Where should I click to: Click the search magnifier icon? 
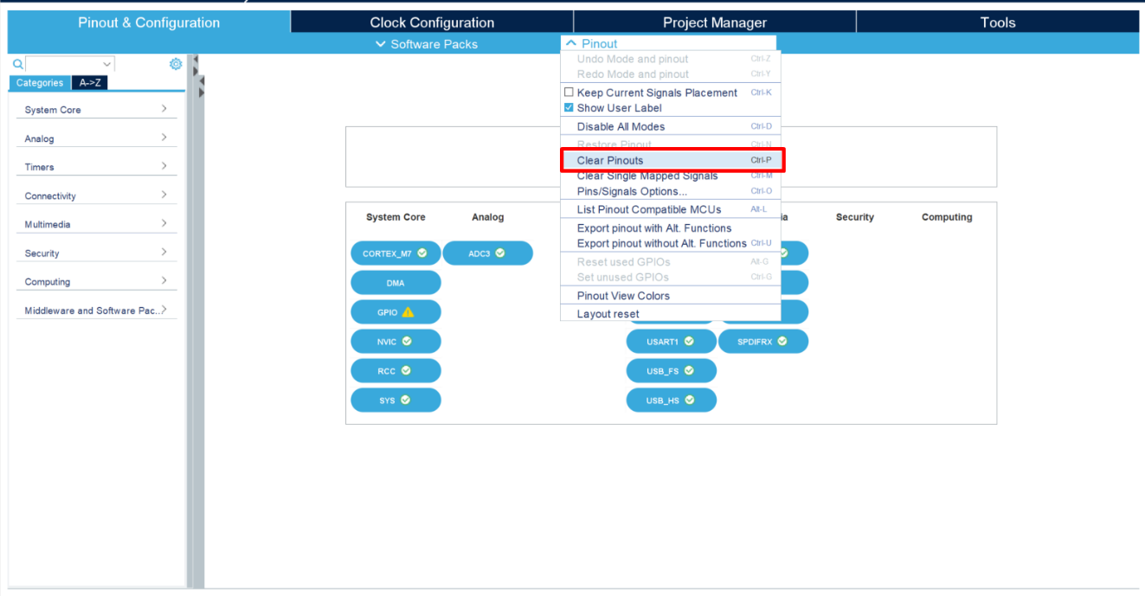click(x=17, y=63)
